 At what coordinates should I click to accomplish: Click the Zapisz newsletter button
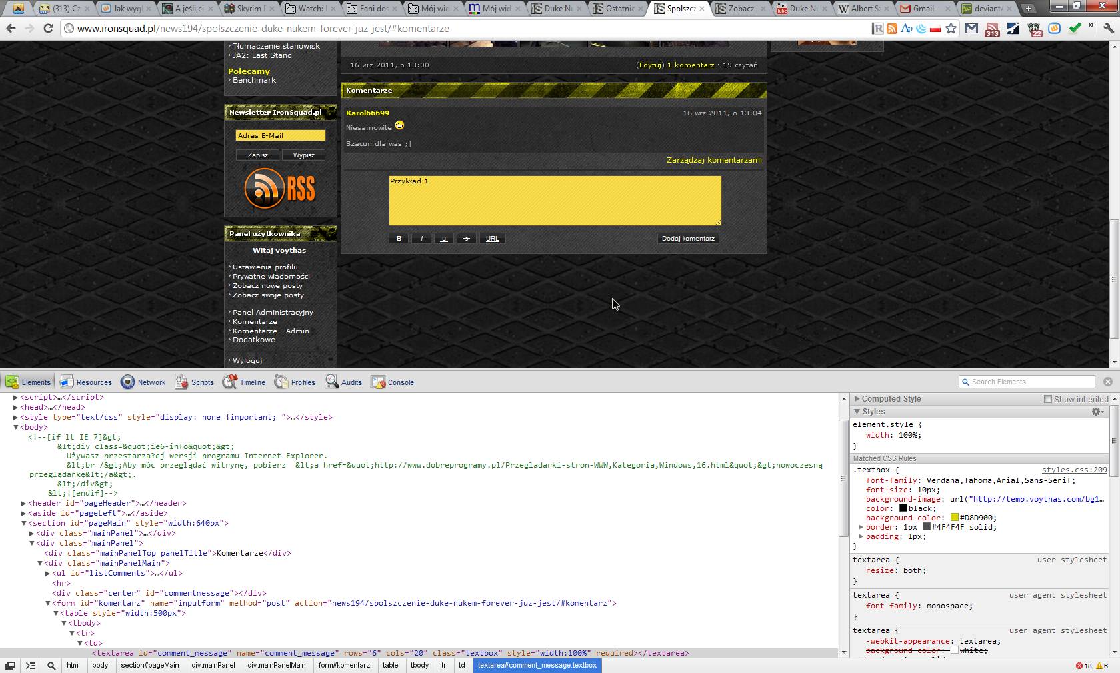click(258, 155)
